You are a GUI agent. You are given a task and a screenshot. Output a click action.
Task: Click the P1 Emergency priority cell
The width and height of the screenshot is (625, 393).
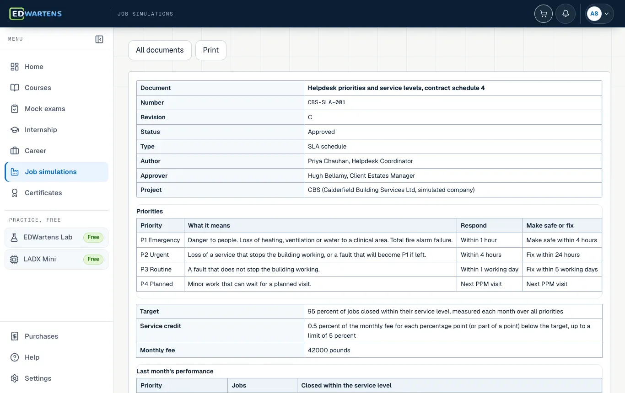pos(160,240)
